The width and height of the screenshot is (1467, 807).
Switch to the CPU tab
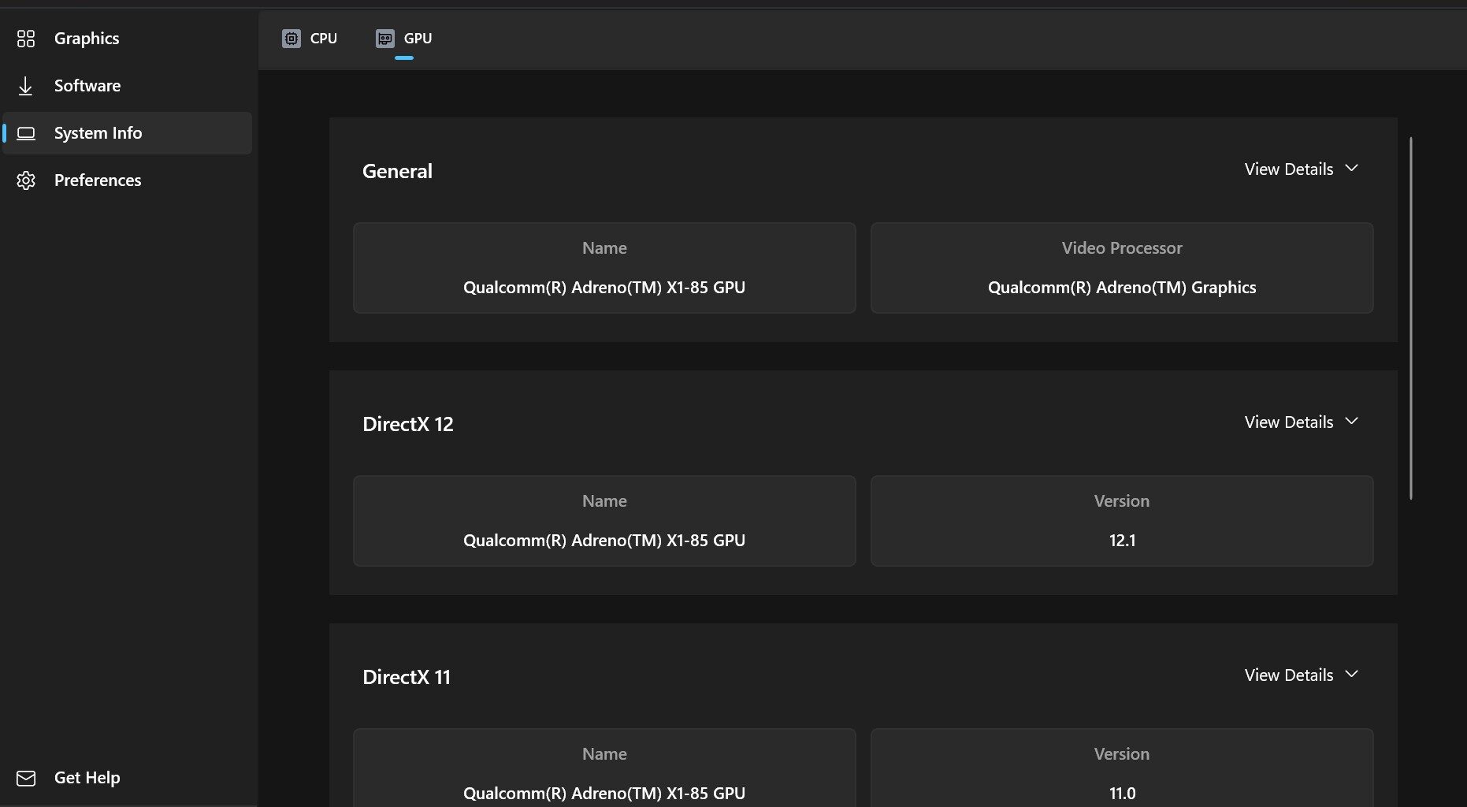click(323, 38)
